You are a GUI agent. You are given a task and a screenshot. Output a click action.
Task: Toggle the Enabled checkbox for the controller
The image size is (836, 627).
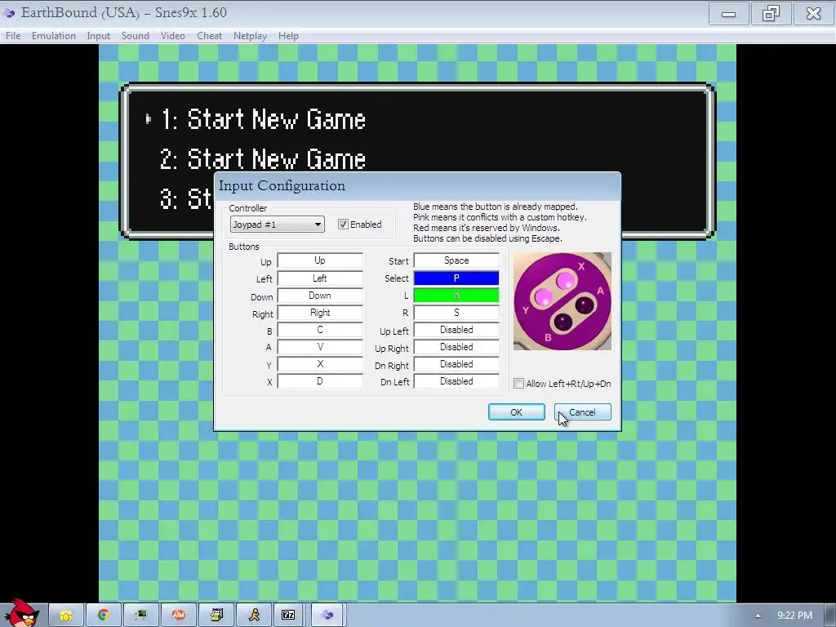click(x=343, y=225)
